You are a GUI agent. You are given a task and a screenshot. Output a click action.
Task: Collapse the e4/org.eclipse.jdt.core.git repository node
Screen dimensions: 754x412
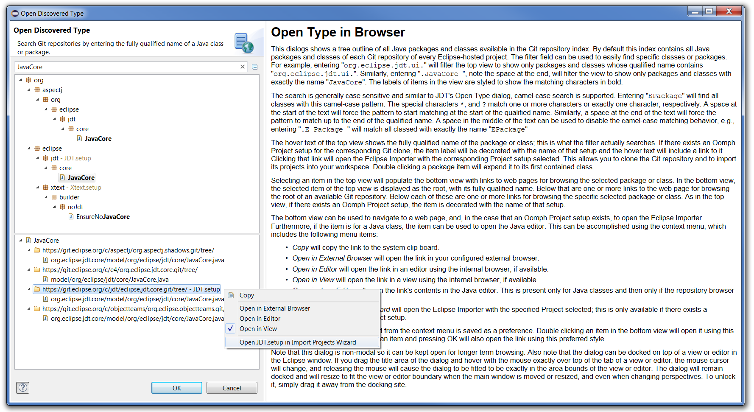click(x=29, y=269)
